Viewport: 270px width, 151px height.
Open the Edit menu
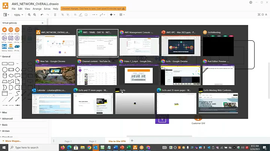coord(20,9)
